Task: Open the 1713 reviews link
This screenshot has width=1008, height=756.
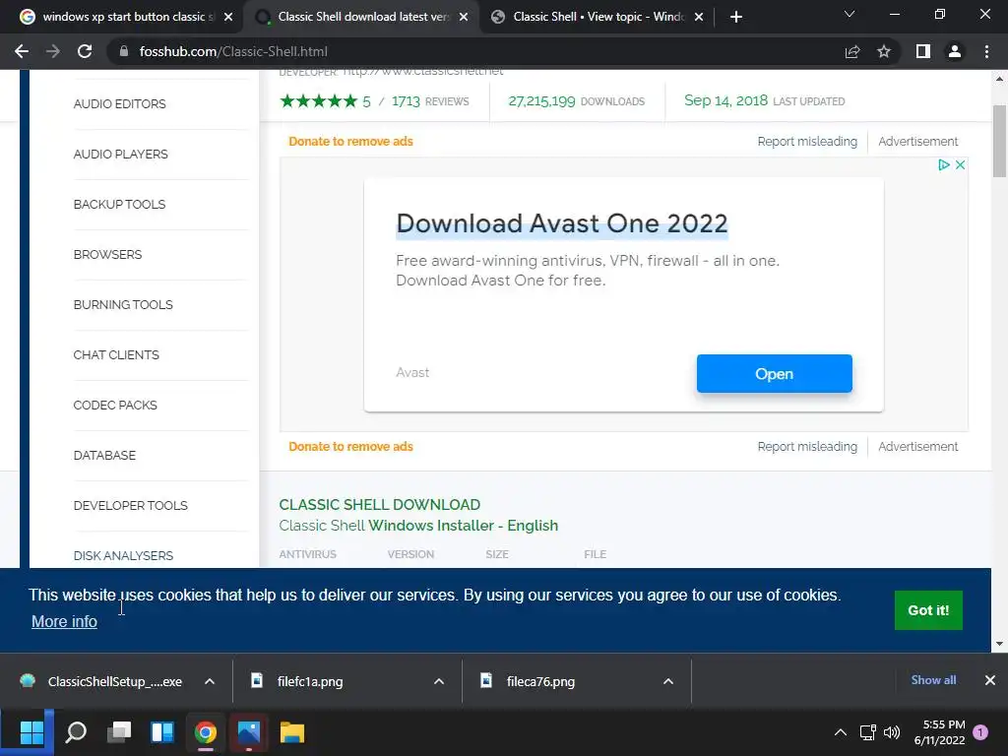Action: (430, 101)
